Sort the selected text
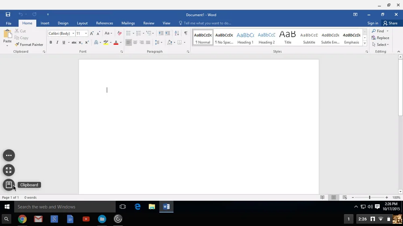The image size is (403, 226). [177, 33]
